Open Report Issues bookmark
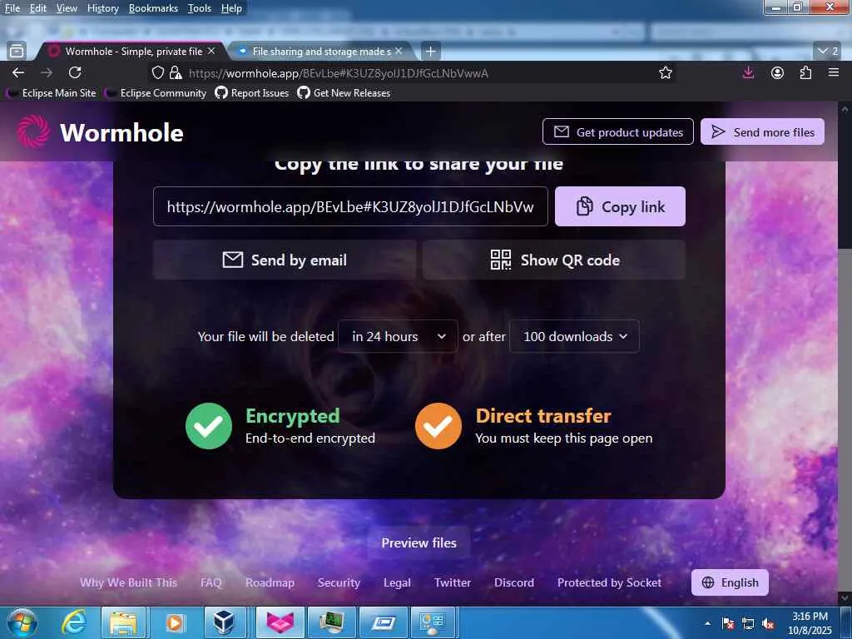852x639 pixels. point(252,93)
